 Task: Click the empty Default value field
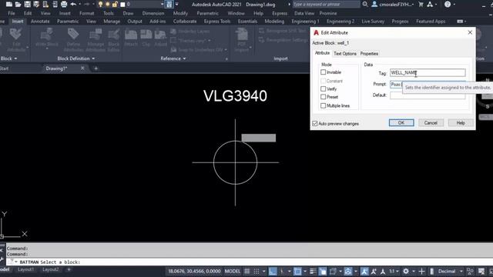tap(428, 95)
